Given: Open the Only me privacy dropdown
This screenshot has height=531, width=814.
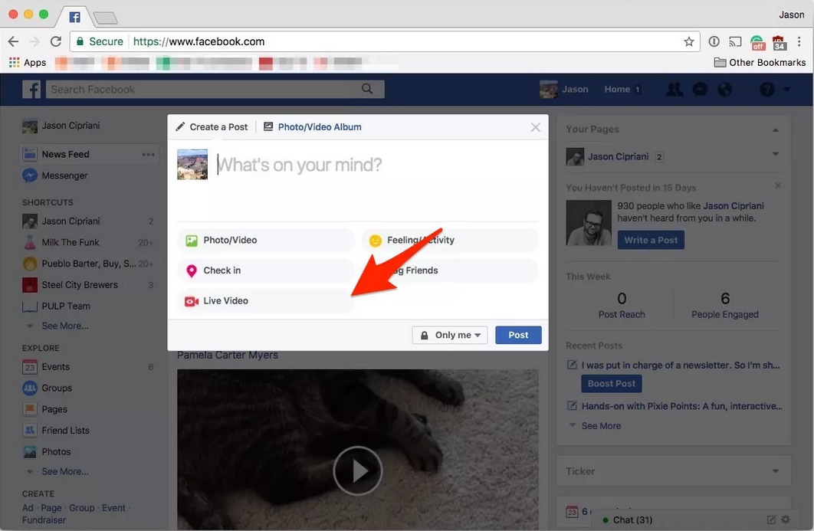Looking at the screenshot, I should [x=449, y=335].
